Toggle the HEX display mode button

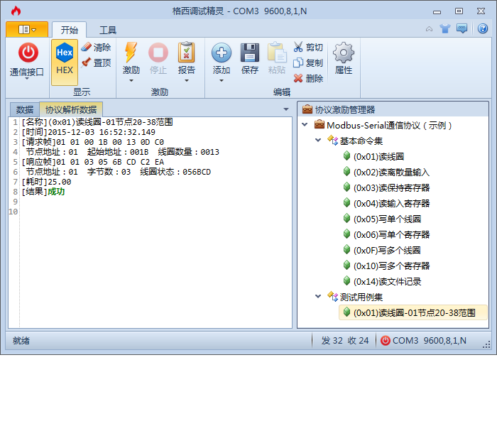65,62
